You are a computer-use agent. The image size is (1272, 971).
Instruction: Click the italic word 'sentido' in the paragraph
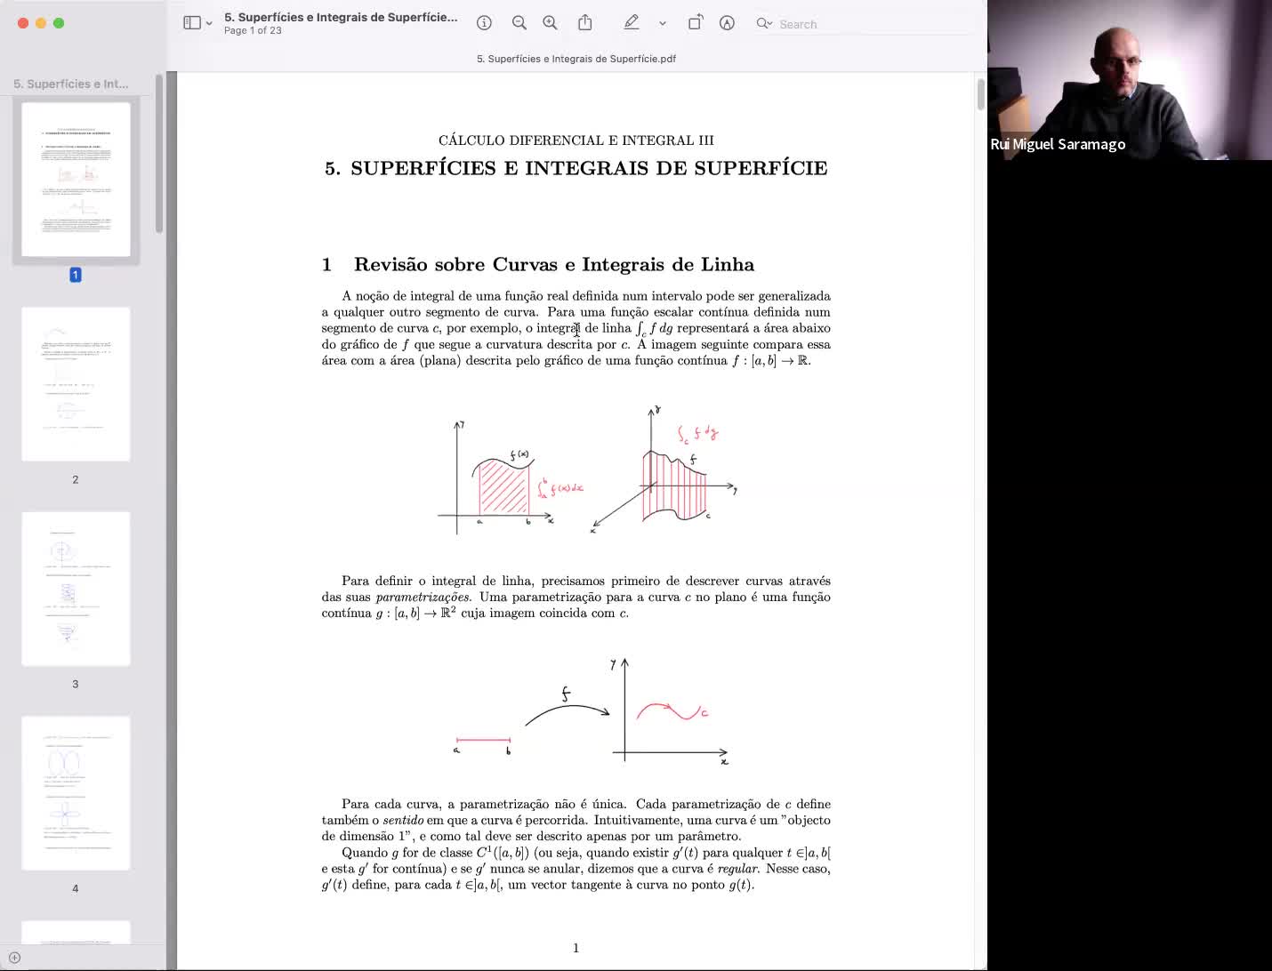click(x=403, y=820)
